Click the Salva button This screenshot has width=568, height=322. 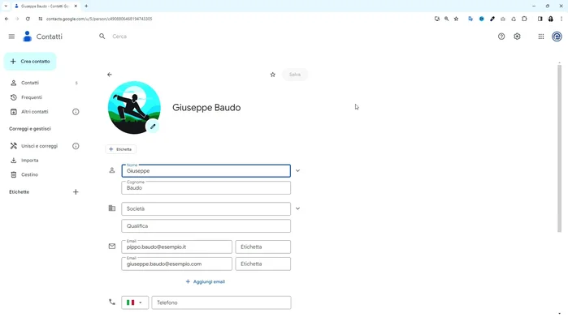pyautogui.click(x=295, y=75)
